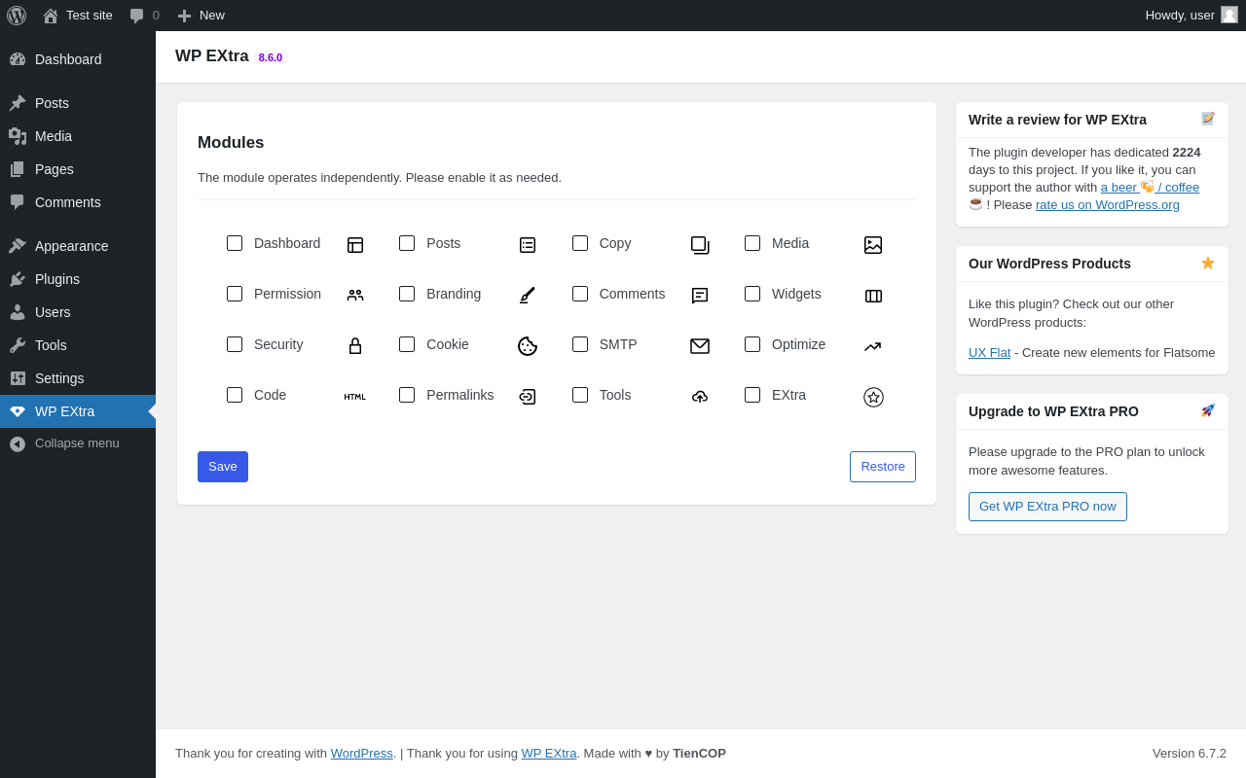Image resolution: width=1246 pixels, height=778 pixels.
Task: Open Settings in the sidebar menu
Action: coord(78,378)
